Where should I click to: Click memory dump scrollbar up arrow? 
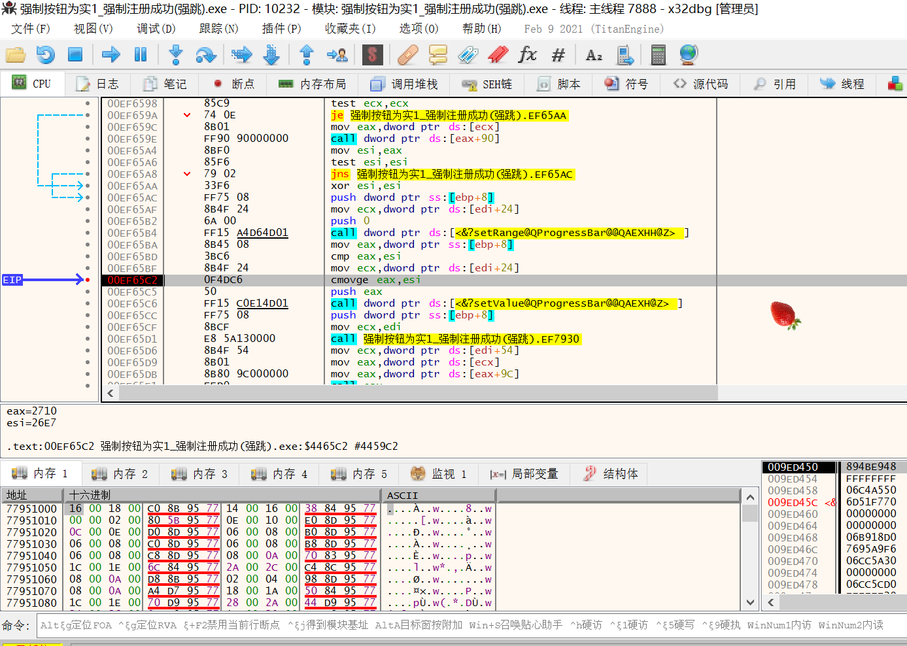click(x=750, y=498)
